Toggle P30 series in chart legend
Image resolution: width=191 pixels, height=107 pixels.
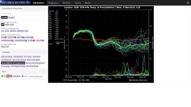50,39
